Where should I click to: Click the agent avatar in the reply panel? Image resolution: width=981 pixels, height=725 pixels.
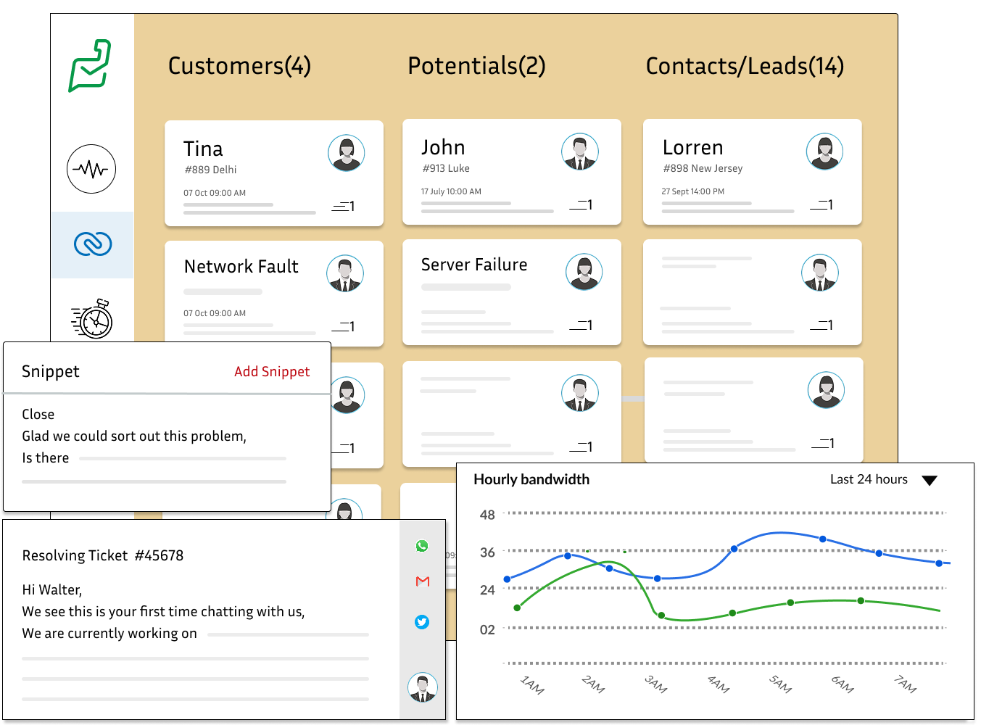click(x=422, y=687)
